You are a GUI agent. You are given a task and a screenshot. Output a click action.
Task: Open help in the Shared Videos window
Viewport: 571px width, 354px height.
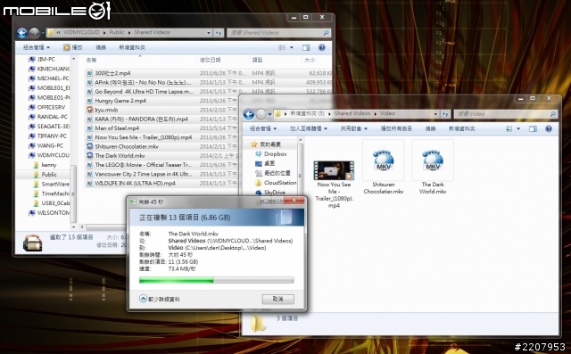pos(321,47)
